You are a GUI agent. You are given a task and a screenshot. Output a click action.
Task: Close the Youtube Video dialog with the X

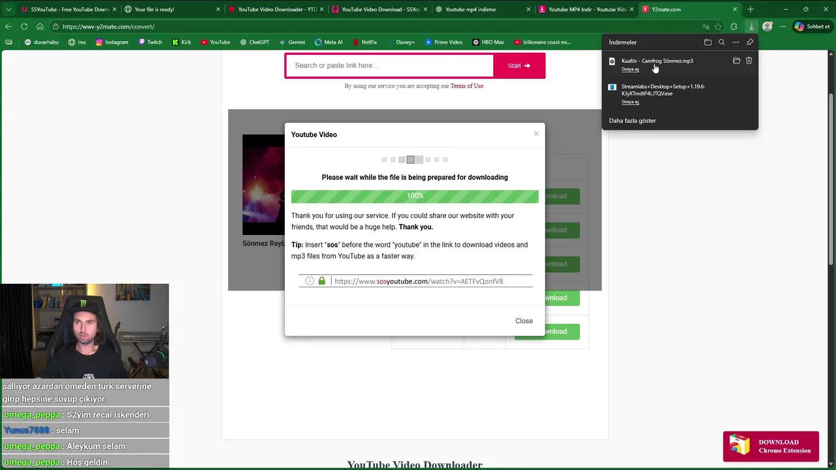pyautogui.click(x=536, y=134)
